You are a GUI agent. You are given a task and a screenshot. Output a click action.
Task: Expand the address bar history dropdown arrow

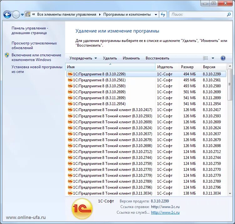click(x=156, y=14)
